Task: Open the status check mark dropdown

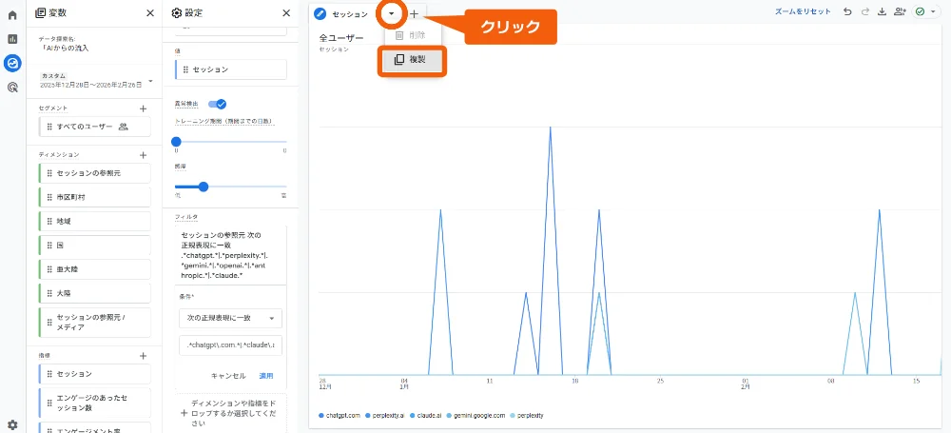Action: (924, 12)
